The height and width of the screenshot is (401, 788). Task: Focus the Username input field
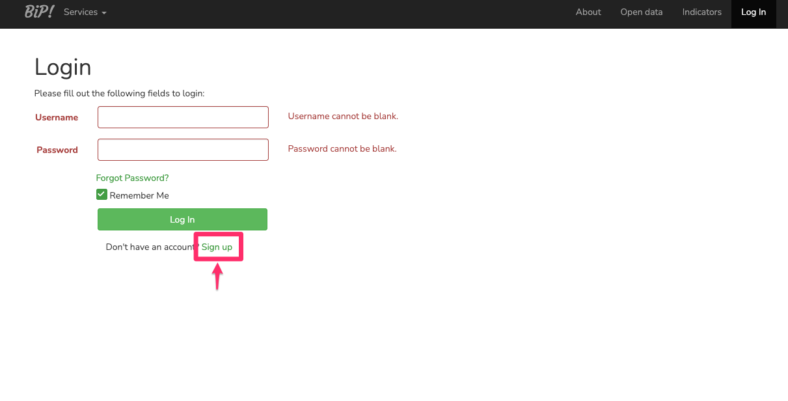coord(183,117)
